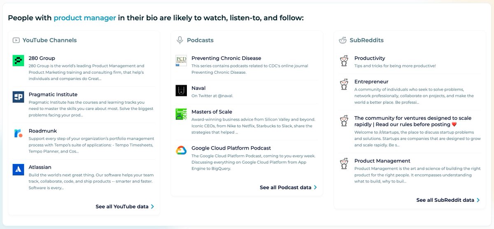
Task: Open the chevron after See all SubReddit data
Action: [478, 200]
